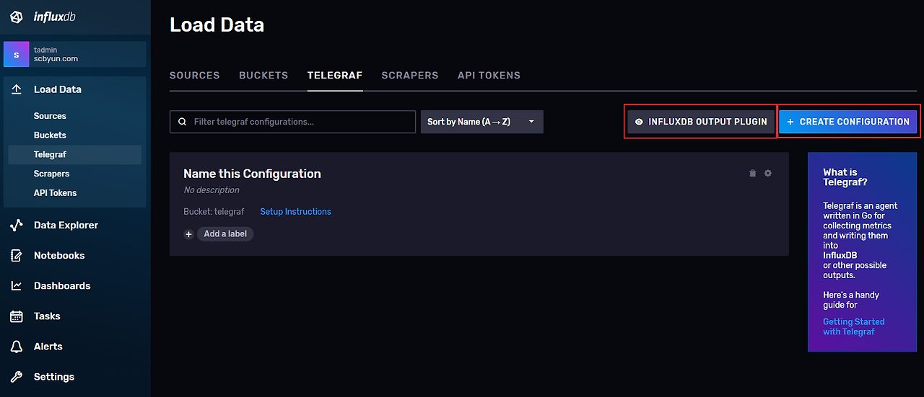Switch to the Scrapers tab
The image size is (924, 397).
pyautogui.click(x=410, y=75)
